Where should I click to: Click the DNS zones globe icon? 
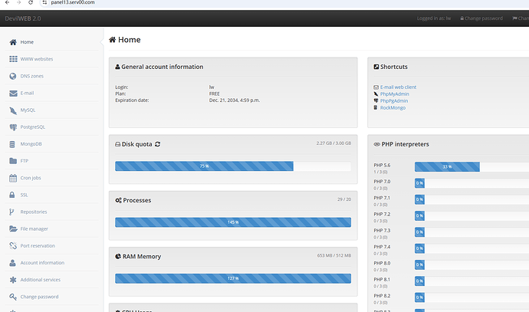[13, 76]
